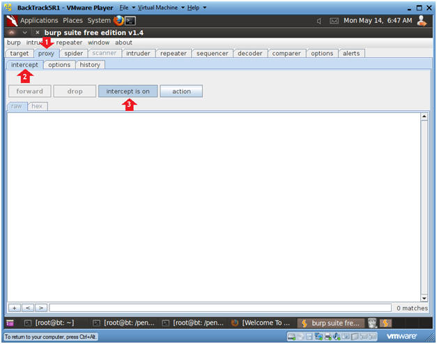Screen dimensions: 437x344
Task: Select the proxy tab
Action: coord(46,54)
